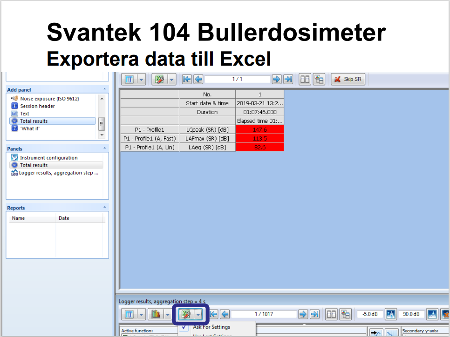450x337 pixels.
Task: Select Noise exposure (ISO 9612) in Add panel
Action: click(x=49, y=99)
